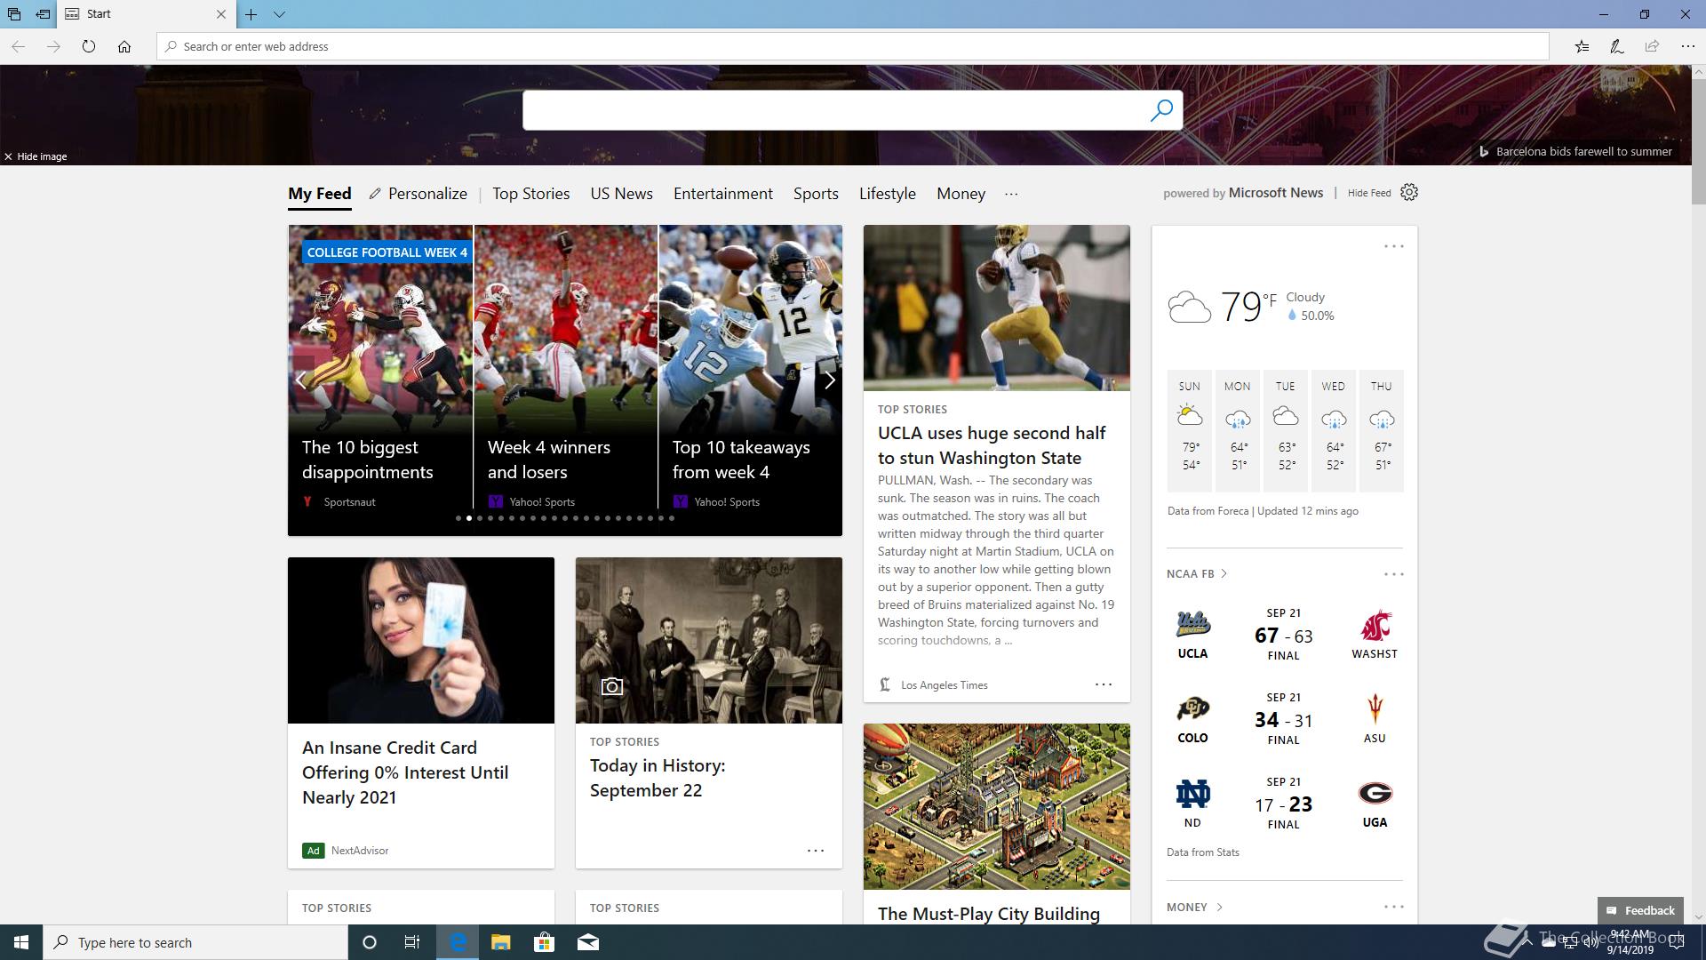This screenshot has height=960, width=1706.
Task: Select SUN weather forecast
Action: (1190, 431)
